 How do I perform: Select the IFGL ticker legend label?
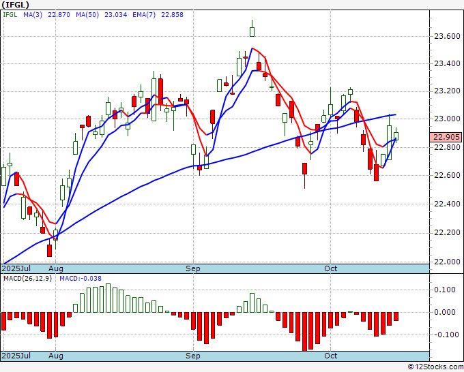tap(10, 14)
